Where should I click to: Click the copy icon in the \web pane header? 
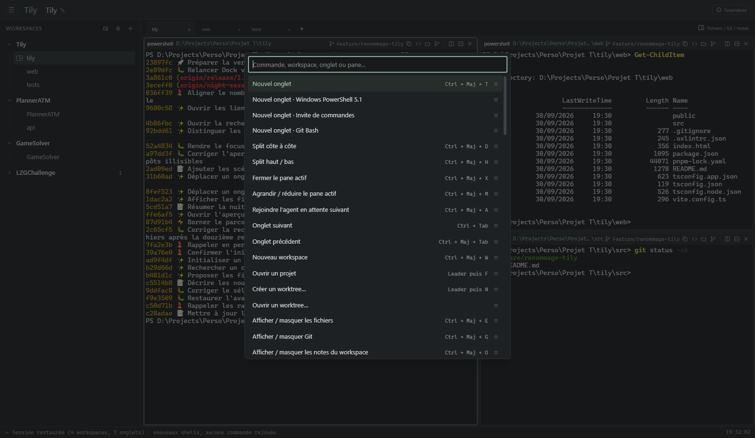(685, 44)
